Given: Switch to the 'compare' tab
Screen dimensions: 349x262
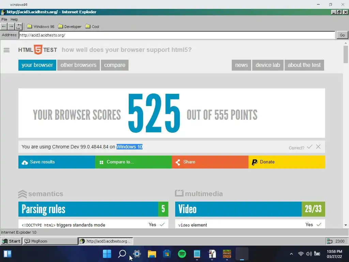Looking at the screenshot, I should click(x=115, y=65).
